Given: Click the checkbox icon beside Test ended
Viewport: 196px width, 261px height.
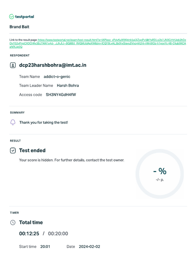Looking at the screenshot, I should [x=13, y=151].
